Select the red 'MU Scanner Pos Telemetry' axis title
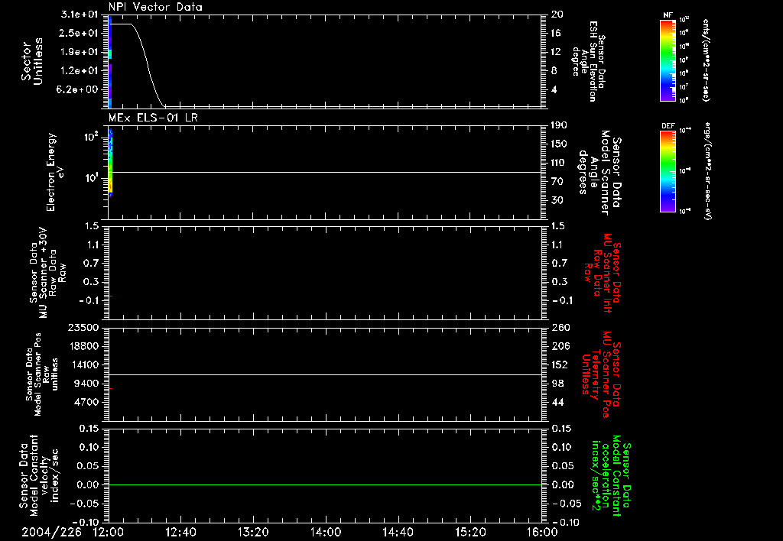 (602, 374)
